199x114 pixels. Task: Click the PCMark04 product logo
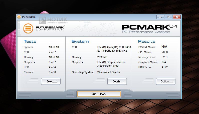[x=149, y=27]
